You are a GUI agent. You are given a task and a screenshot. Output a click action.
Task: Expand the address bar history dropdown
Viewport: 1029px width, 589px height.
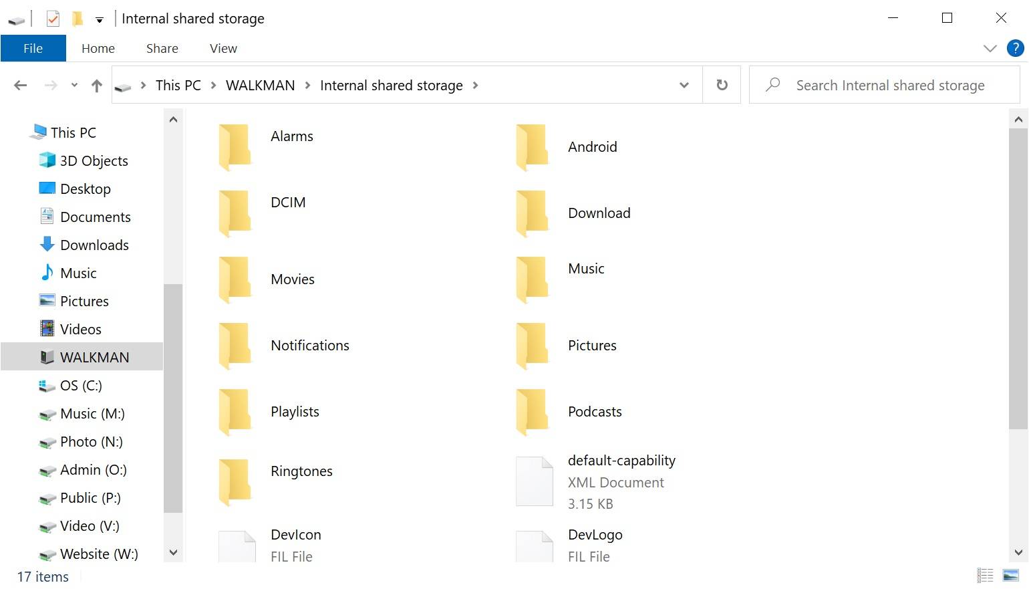tap(684, 85)
